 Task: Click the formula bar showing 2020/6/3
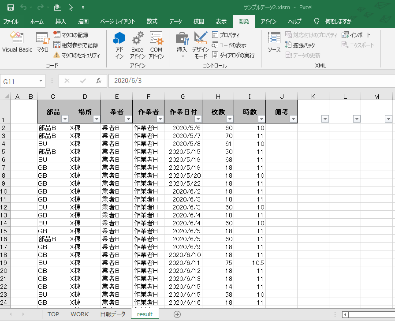(x=252, y=81)
